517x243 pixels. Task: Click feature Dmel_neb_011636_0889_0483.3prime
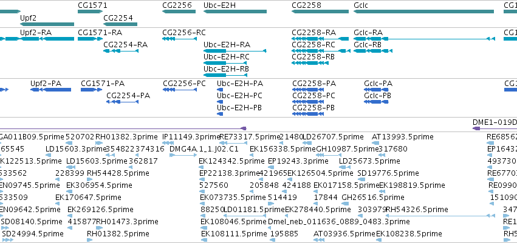[339, 222]
